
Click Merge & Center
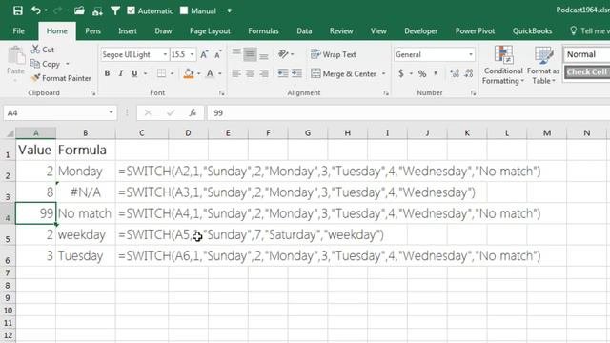point(343,73)
